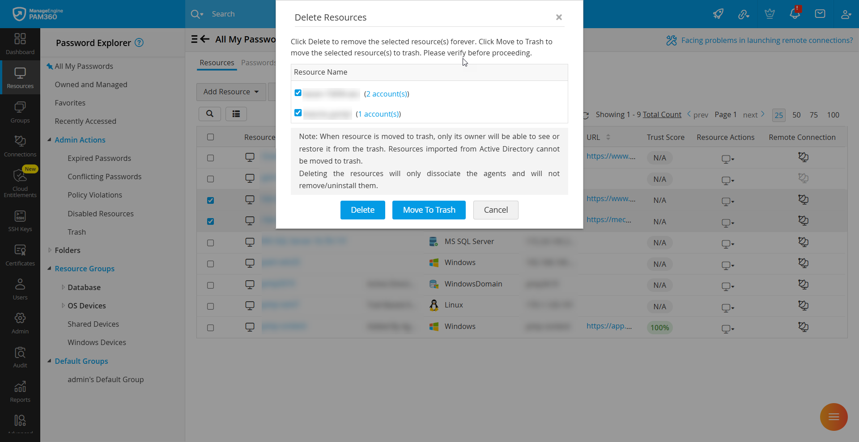Open Certificates in the sidebar

20,255
